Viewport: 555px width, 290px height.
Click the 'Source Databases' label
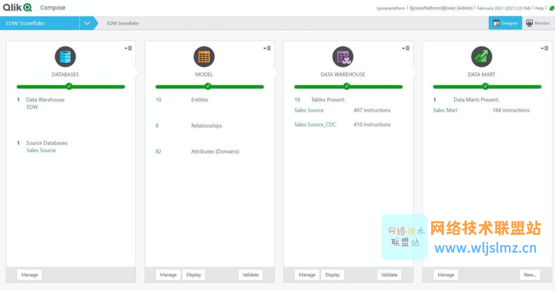click(47, 143)
